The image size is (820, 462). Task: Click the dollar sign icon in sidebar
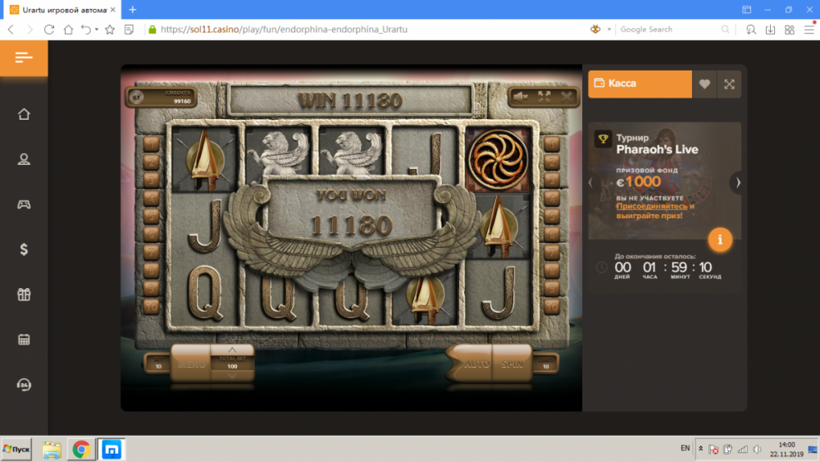tap(24, 249)
